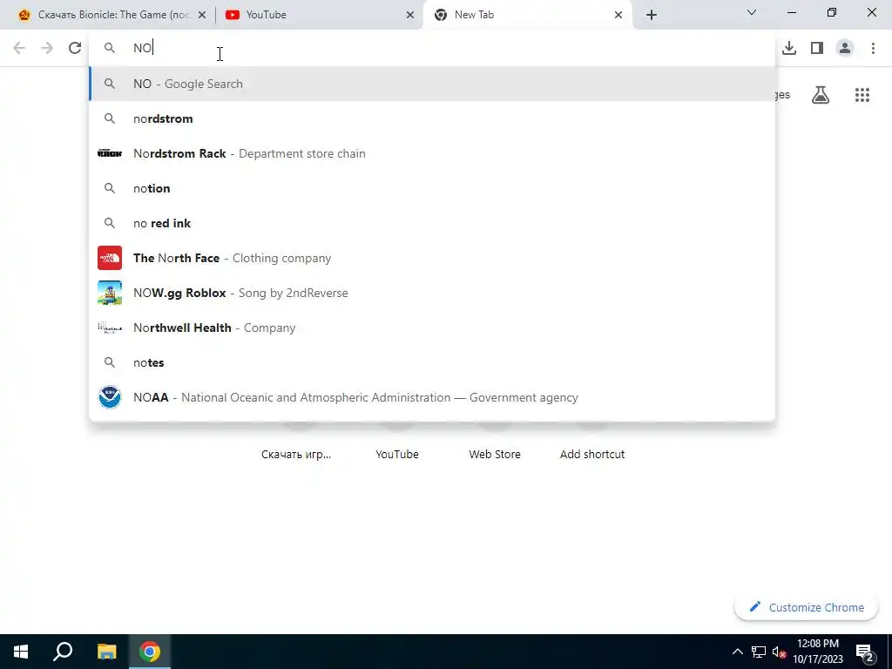This screenshot has width=892, height=669.
Task: Open the profile avatar icon
Action: coord(845,48)
